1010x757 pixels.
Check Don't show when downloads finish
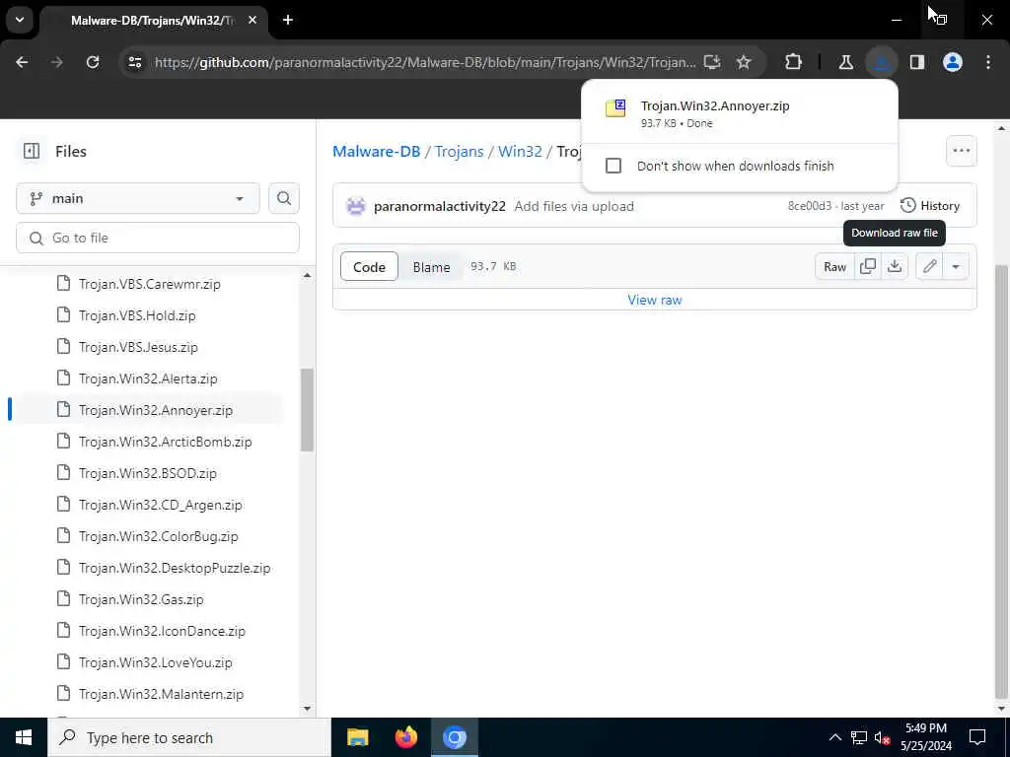(613, 166)
